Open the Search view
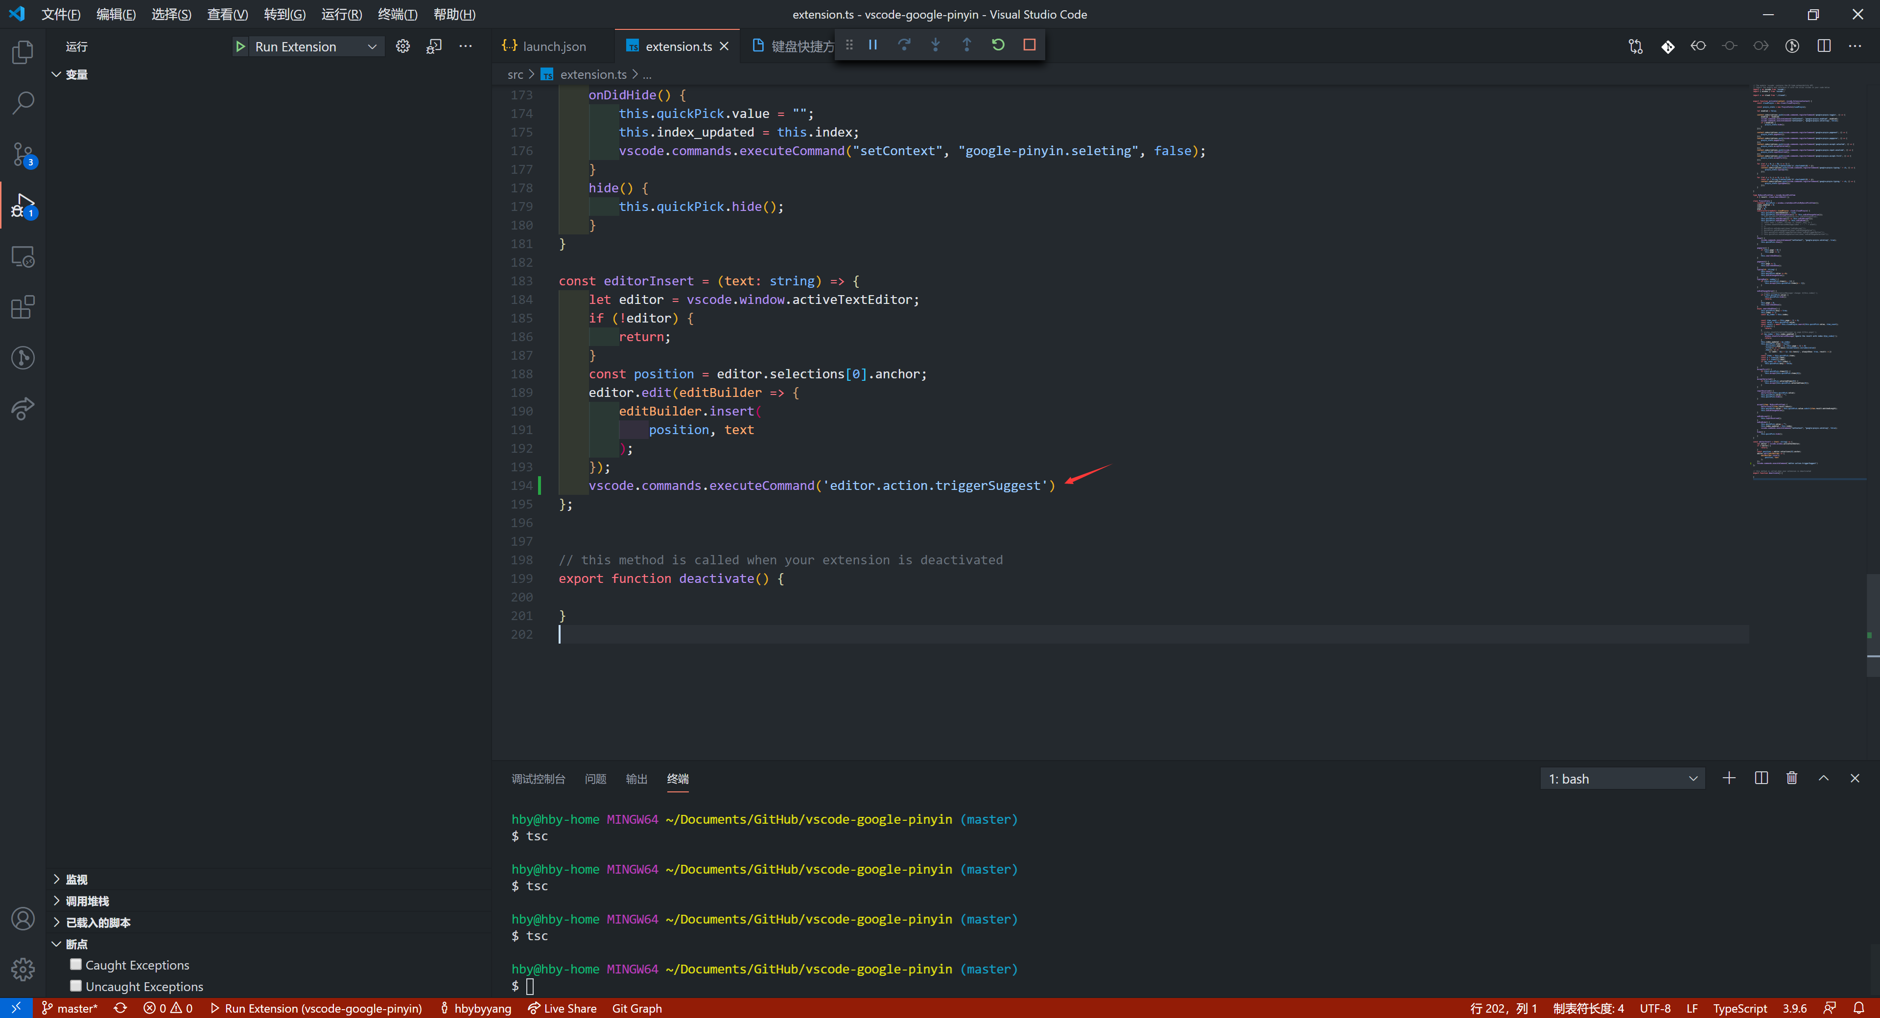Viewport: 1880px width, 1018px height. click(23, 103)
